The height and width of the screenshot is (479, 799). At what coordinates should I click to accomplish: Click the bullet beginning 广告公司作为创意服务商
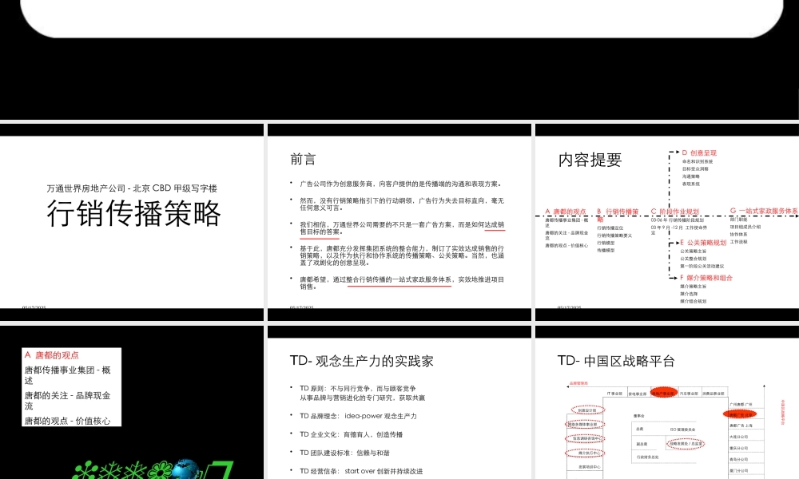pyautogui.click(x=400, y=184)
